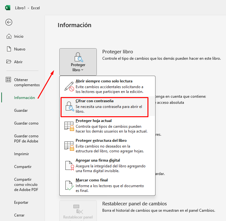Open the Guardar como page

(26, 123)
